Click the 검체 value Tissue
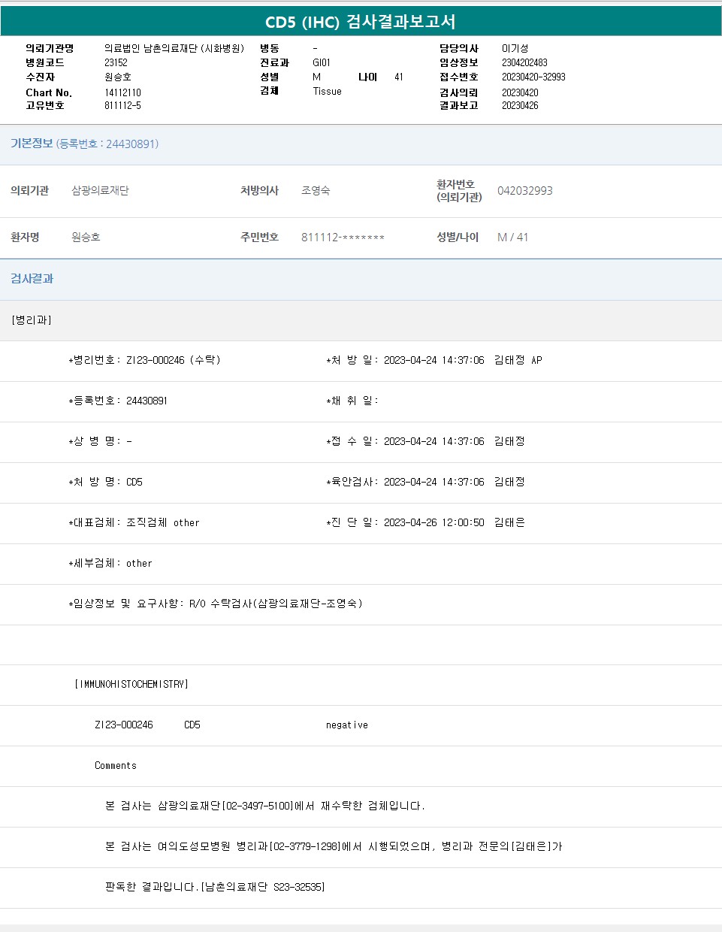Image resolution: width=722 pixels, height=932 pixels. coord(327,92)
